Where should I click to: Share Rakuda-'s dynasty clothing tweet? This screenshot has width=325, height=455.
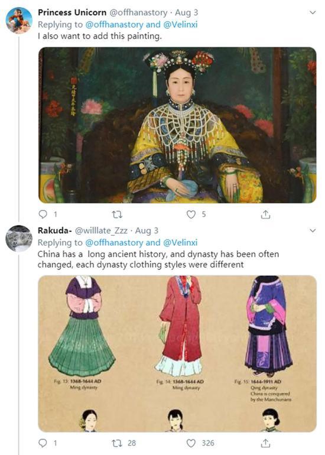(265, 443)
